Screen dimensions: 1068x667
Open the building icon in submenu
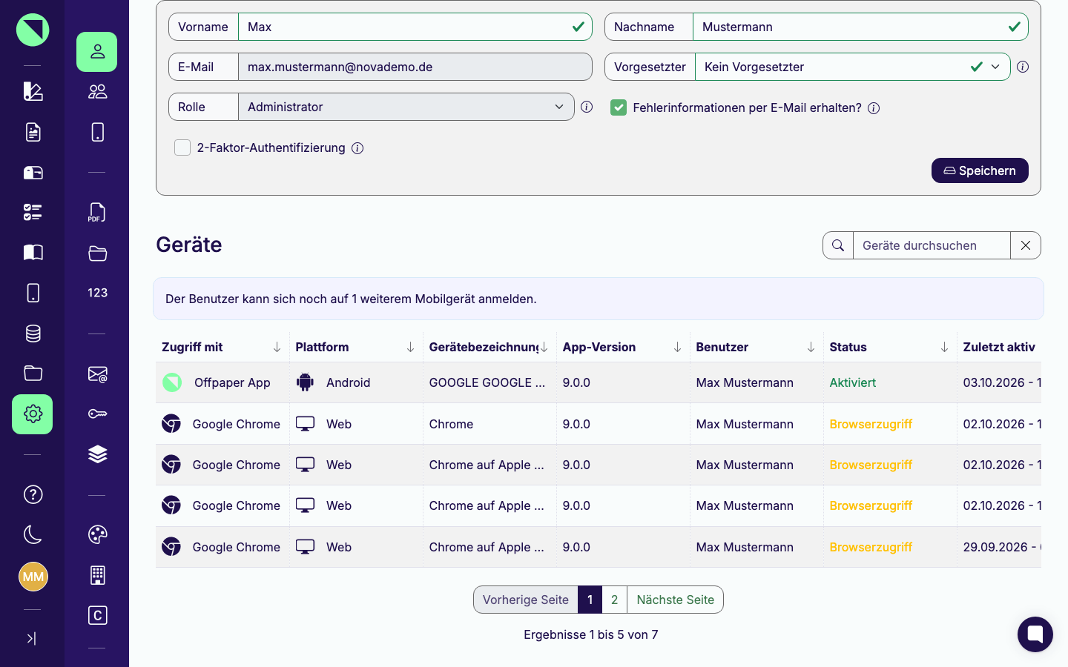[x=97, y=575]
